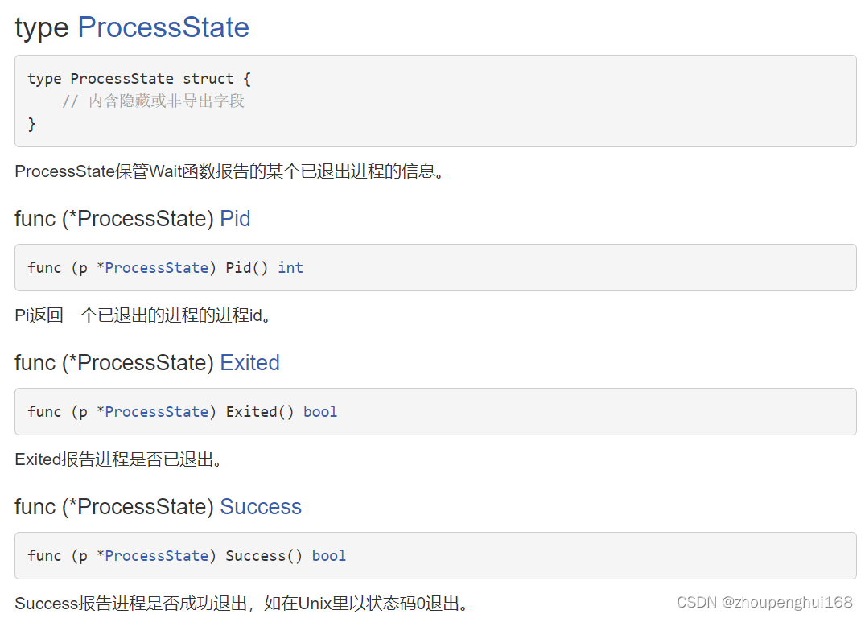Click the Exited description sentence
865x618 pixels.
[118, 459]
